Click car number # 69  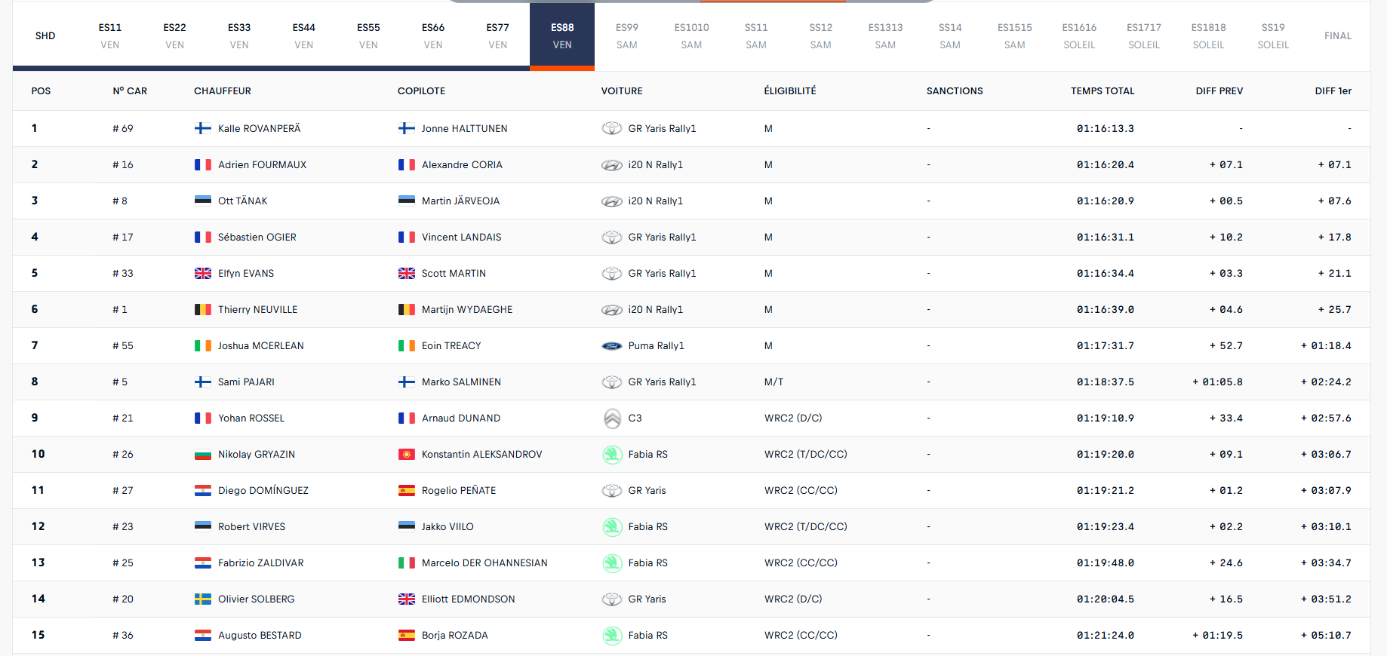coord(123,128)
